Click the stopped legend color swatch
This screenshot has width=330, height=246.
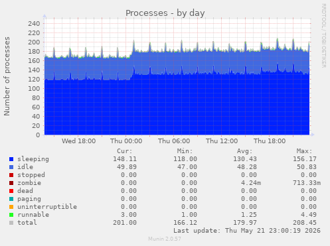pos(11,175)
